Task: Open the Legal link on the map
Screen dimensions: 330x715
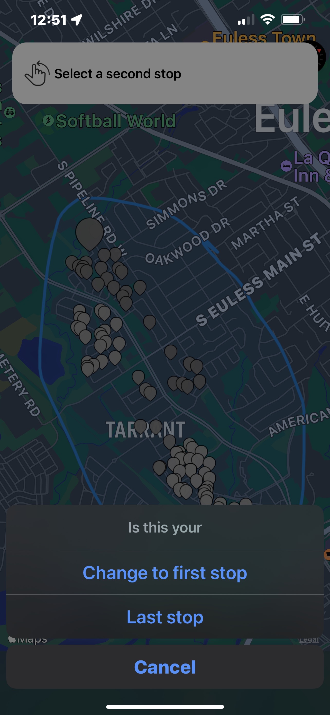Action: point(309,640)
